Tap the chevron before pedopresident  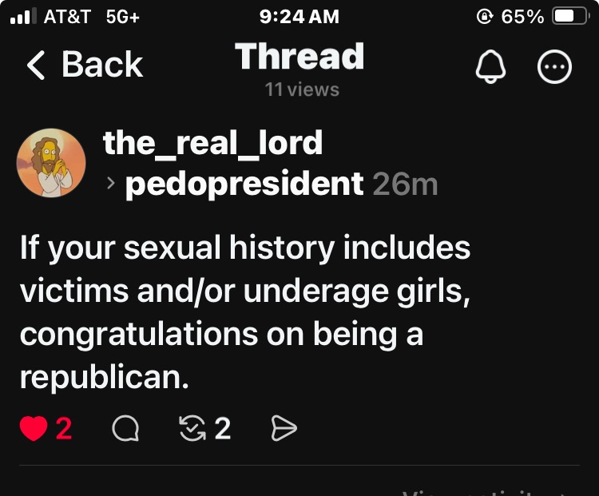[111, 185]
